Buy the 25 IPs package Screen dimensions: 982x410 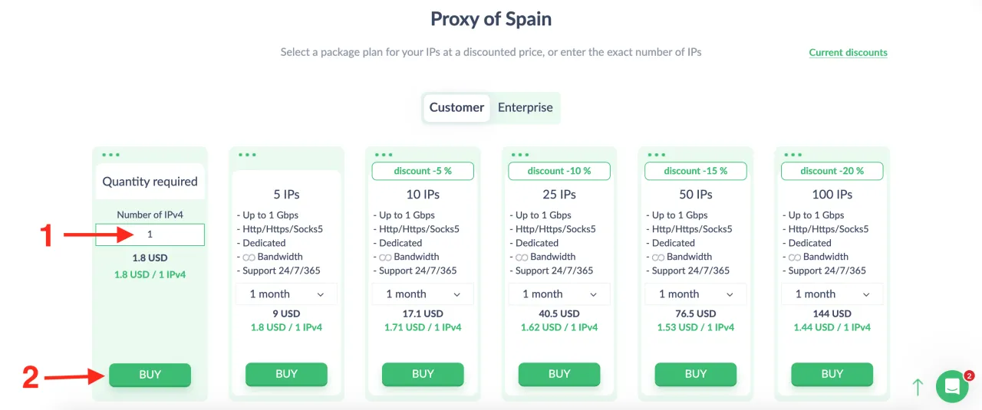[559, 374]
